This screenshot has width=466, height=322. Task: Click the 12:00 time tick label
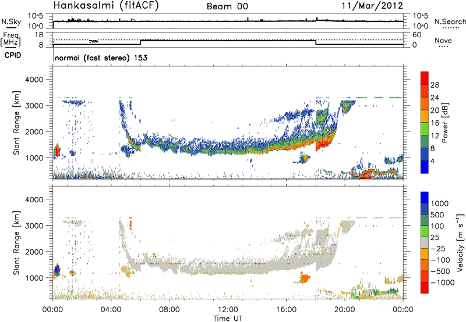[228, 310]
